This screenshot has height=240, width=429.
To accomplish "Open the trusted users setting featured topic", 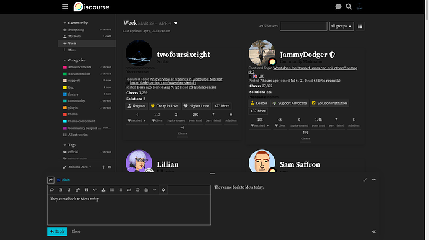I will click(x=303, y=70).
